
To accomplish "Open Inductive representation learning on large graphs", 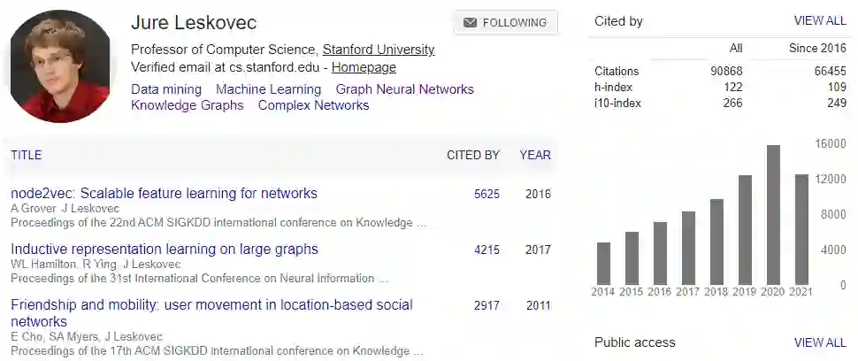I will (x=165, y=249).
